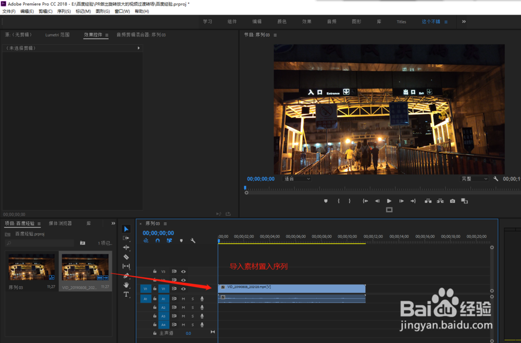The width and height of the screenshot is (521, 343).
Task: Click Go to In point button
Action: pyautogui.click(x=365, y=201)
